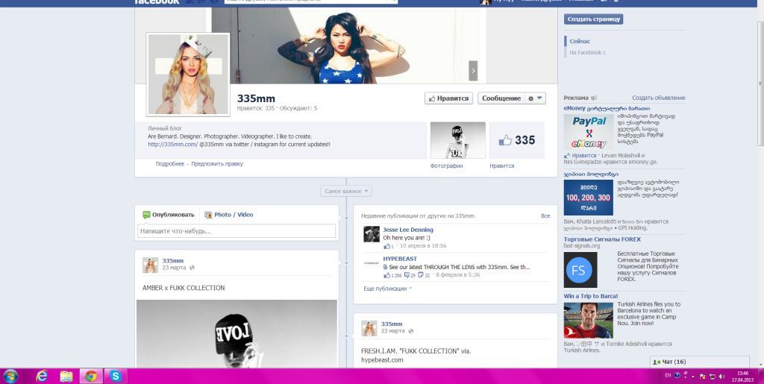Click the taskbar clock showing 15:46

pos(742,377)
